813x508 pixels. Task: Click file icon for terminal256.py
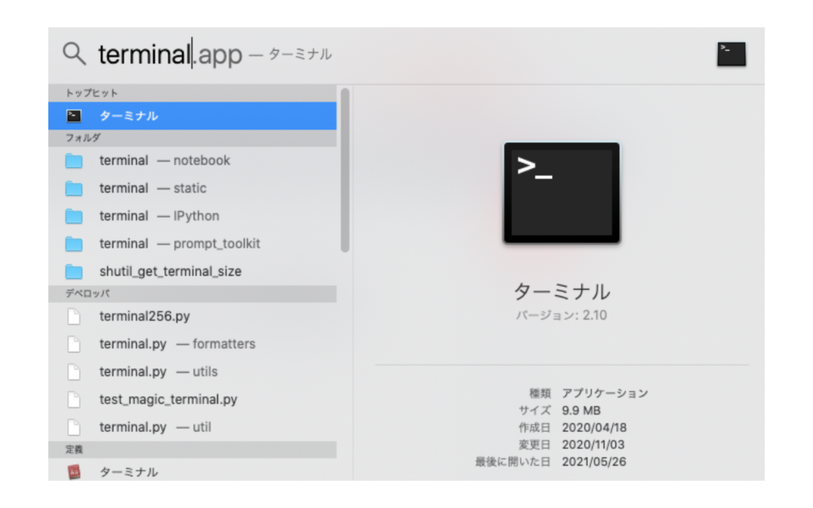click(x=74, y=316)
